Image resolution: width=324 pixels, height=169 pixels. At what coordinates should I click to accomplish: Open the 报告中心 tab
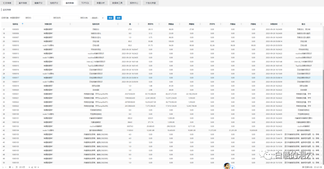(x=134, y=2)
